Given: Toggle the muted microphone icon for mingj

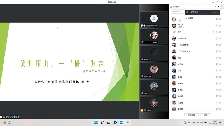Looking at the screenshot, I should point(216,26).
